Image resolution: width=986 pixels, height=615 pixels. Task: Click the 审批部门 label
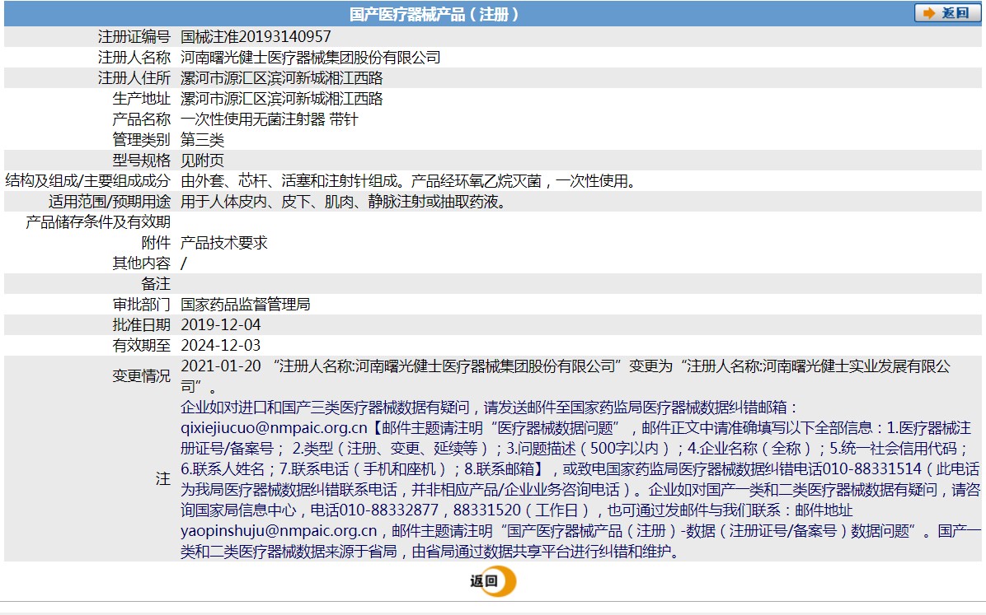142,304
